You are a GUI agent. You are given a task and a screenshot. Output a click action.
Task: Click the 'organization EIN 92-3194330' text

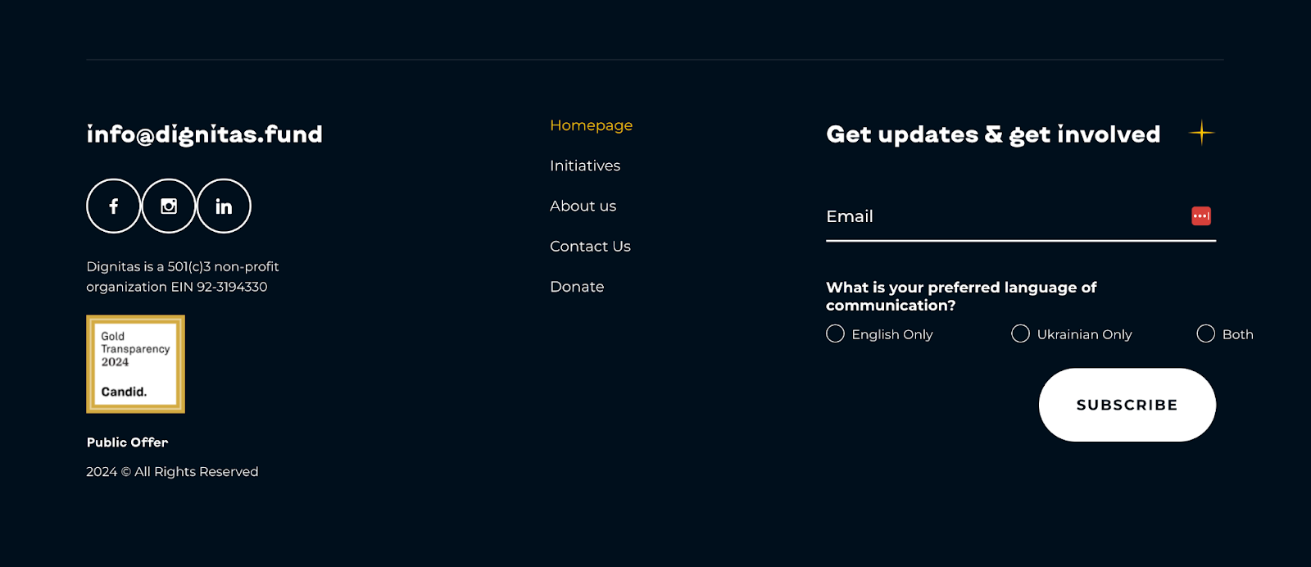point(177,287)
